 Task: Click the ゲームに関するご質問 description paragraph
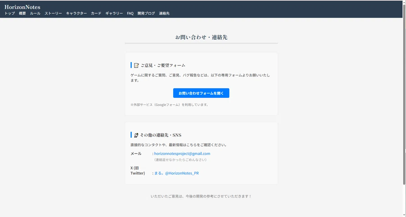click(x=200, y=78)
